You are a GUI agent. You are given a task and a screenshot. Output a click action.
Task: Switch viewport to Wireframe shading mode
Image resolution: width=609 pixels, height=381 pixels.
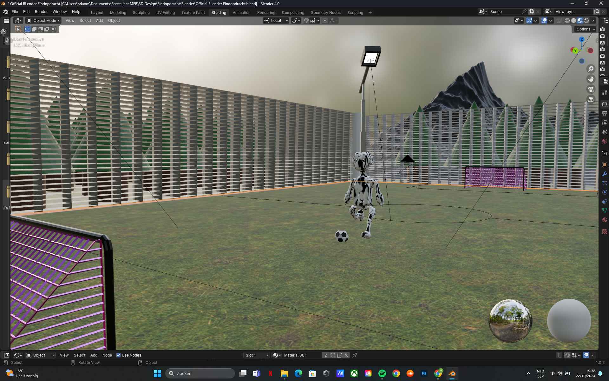tap(567, 20)
